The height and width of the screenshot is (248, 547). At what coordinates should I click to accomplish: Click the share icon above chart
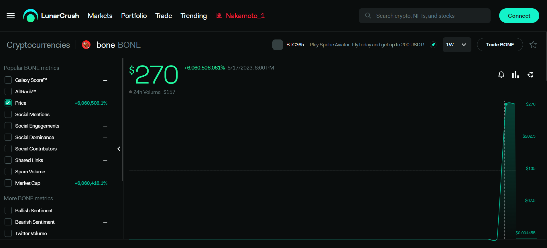(x=530, y=75)
